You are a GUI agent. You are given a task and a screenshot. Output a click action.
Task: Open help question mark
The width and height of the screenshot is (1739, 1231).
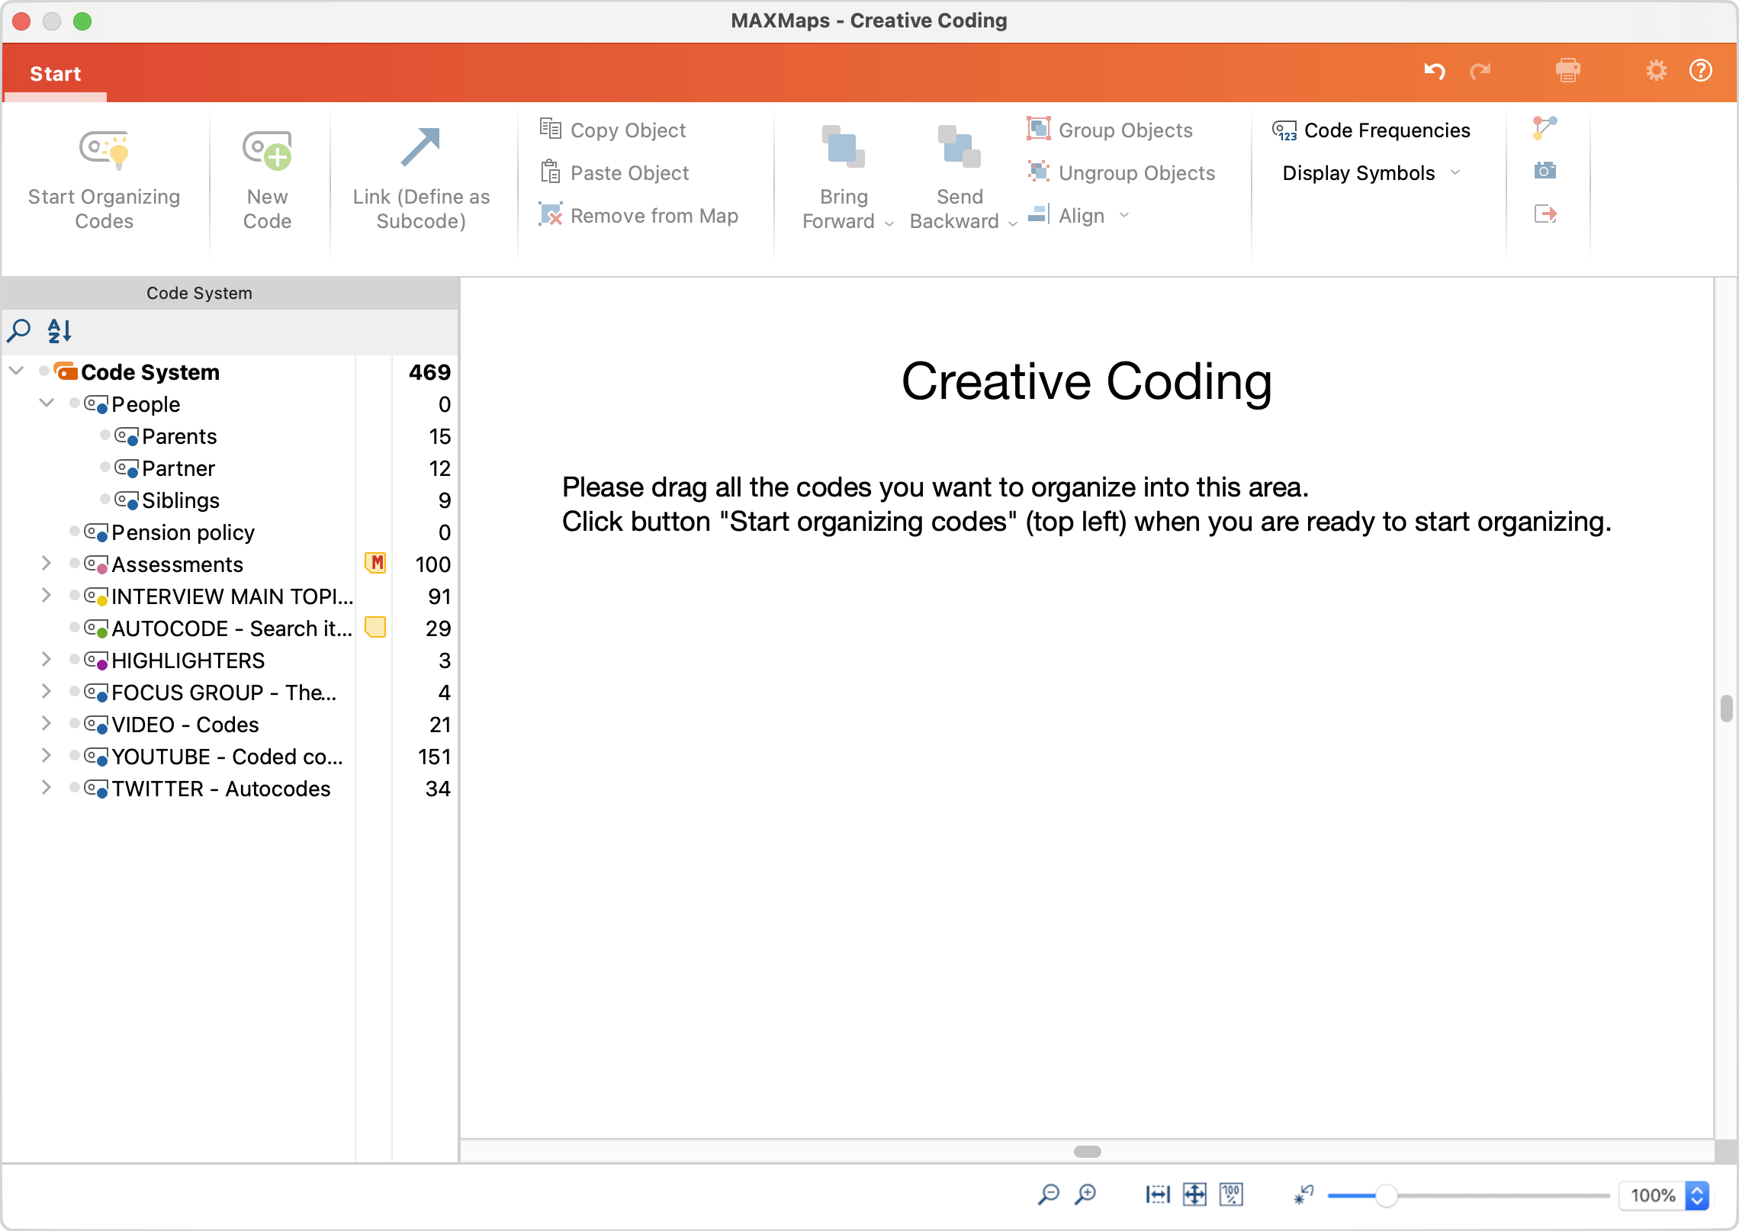pyautogui.click(x=1701, y=71)
